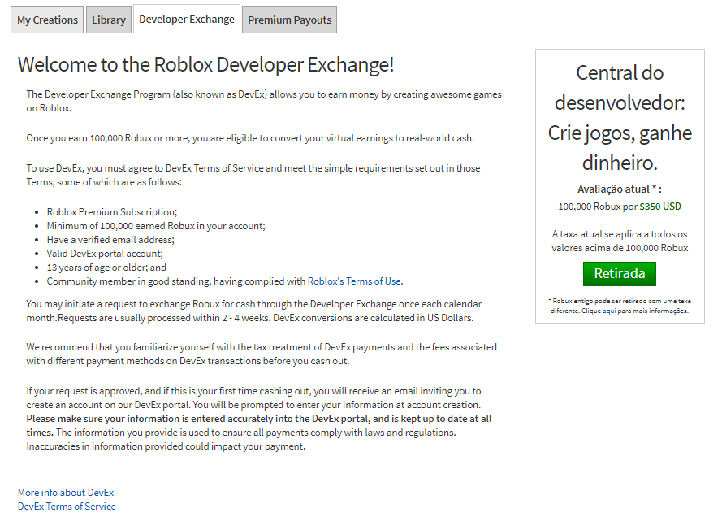Open the My Creations tab
The width and height of the screenshot is (722, 522).
pyautogui.click(x=47, y=20)
